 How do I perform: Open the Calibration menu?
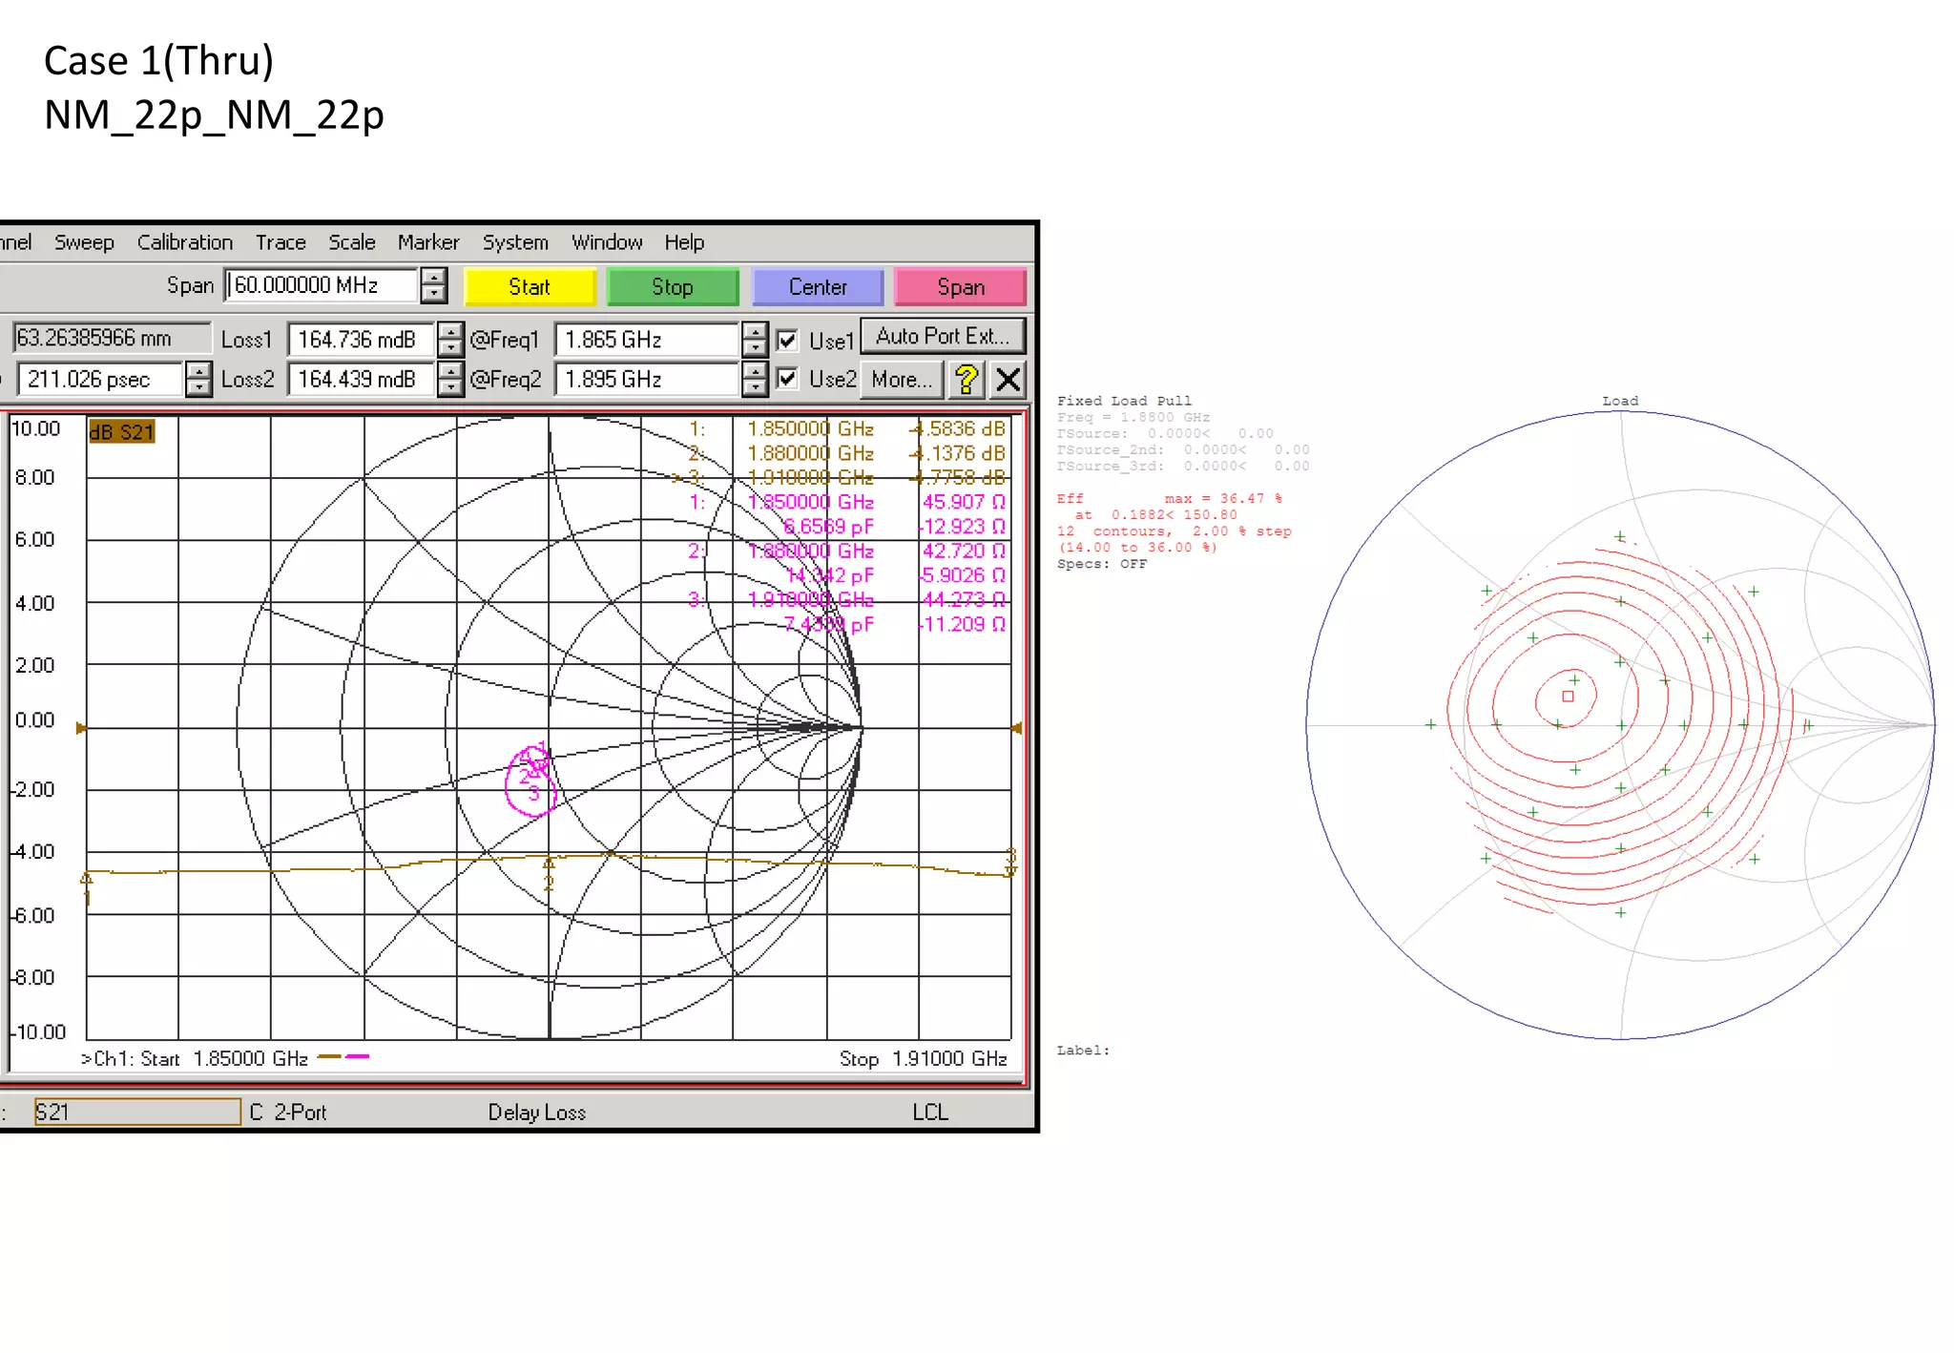(184, 242)
